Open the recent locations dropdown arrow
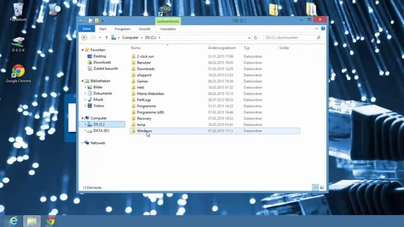This screenshot has height=227, width=404. pos(100,38)
